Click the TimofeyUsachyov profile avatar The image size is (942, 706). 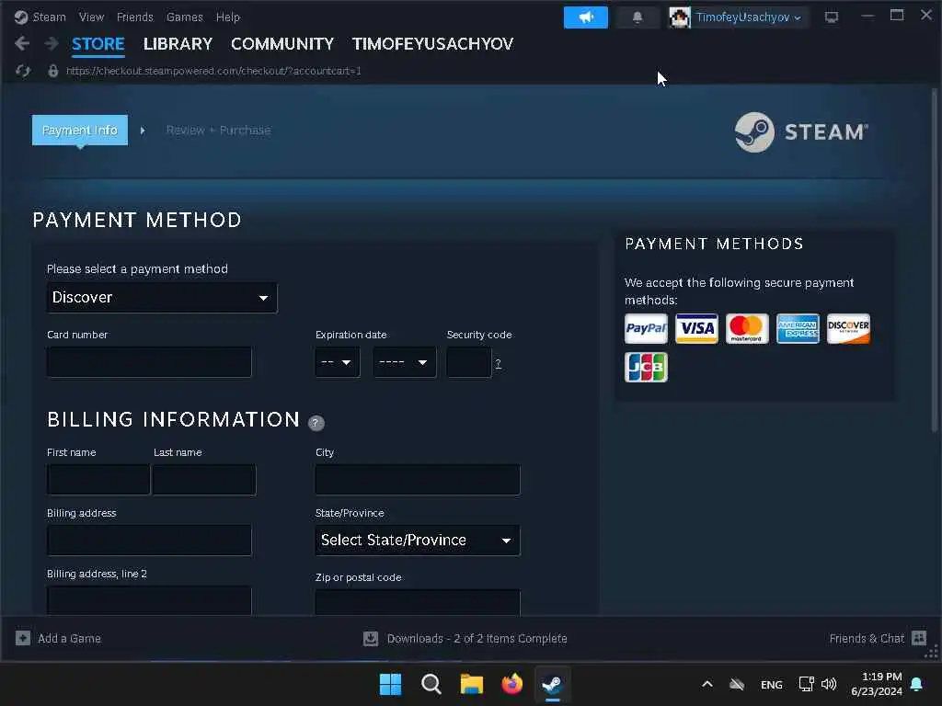(x=680, y=17)
